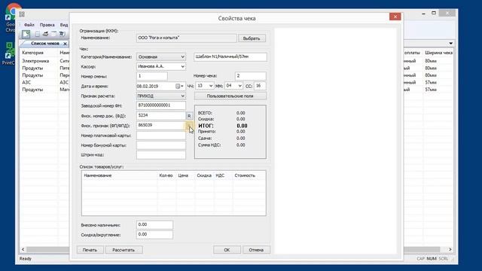Click the R button beside fiscal document number
Image resolution: width=482 pixels, height=271 pixels.
(x=189, y=116)
